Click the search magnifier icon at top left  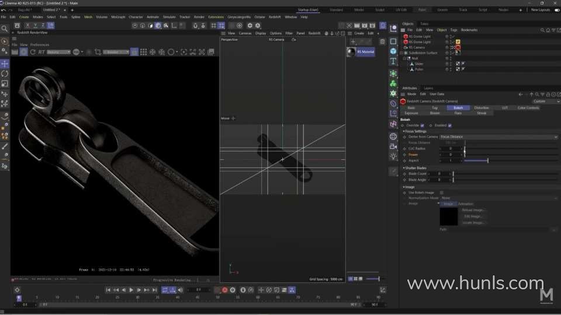point(5,28)
